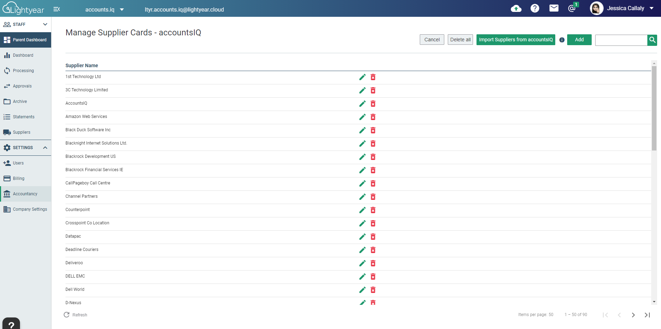Open Statements in sidebar
Image resolution: width=661 pixels, height=329 pixels.
coord(26,117)
